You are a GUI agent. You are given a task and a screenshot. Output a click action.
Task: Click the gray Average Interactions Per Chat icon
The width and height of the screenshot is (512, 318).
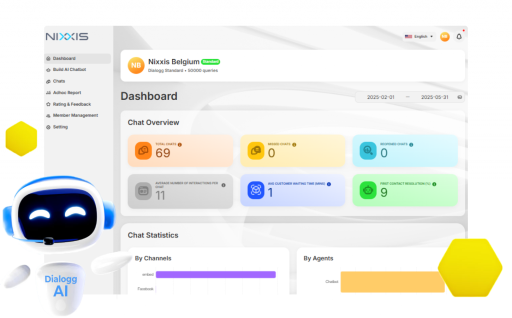143,190
